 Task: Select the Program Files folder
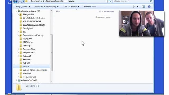point(29,49)
